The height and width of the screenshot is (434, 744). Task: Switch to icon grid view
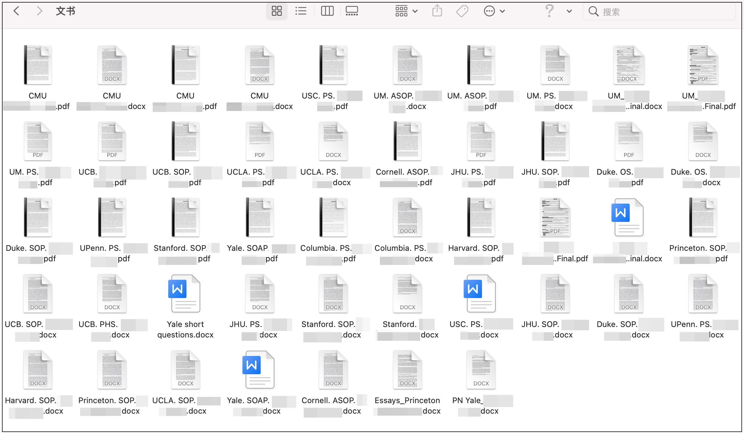pos(276,11)
